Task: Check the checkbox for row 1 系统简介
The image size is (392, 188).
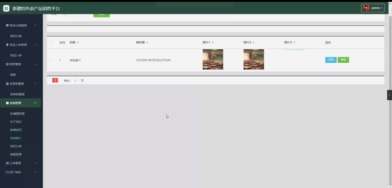Action: pyautogui.click(x=50, y=61)
